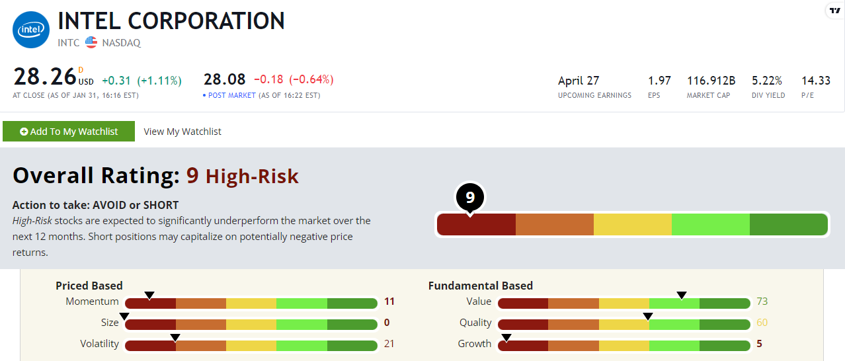845x361 pixels.
Task: Click the TradingView logo icon
Action: (834, 11)
